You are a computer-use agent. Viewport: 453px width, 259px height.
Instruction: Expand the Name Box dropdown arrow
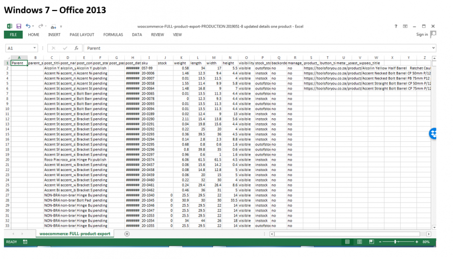(34, 48)
